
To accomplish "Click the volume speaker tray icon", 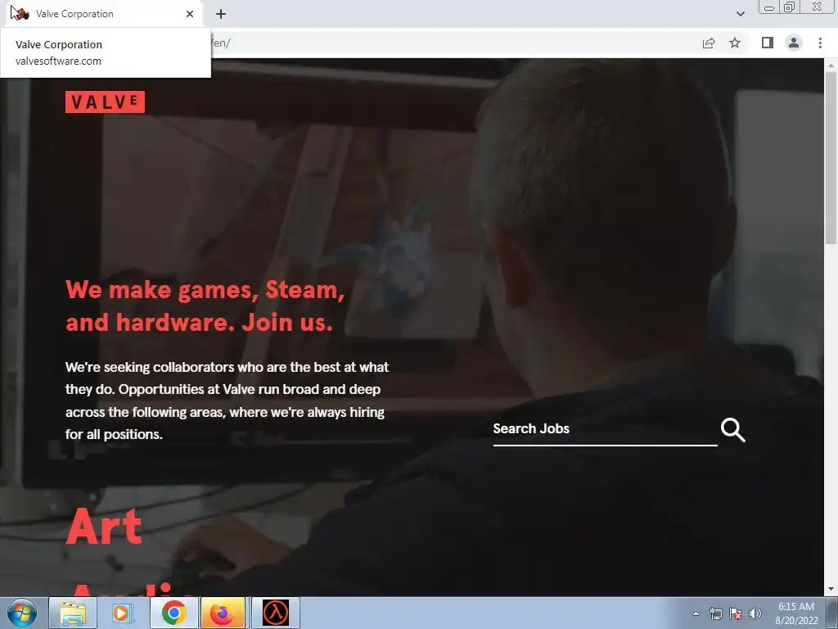I will [x=755, y=613].
